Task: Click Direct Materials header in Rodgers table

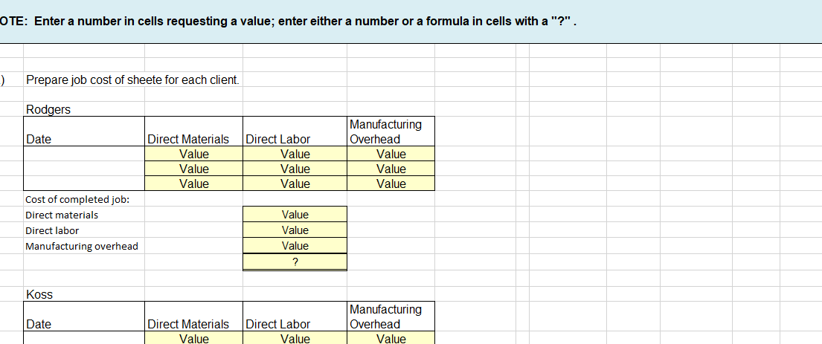Action: click(193, 132)
